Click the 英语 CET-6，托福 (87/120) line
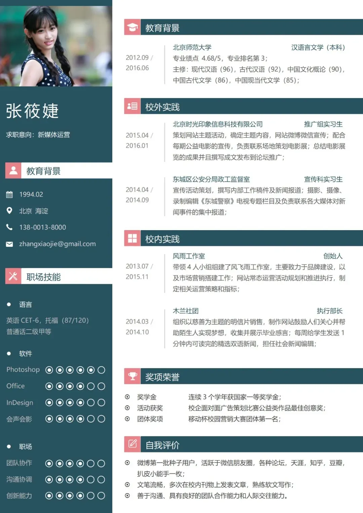 [x=47, y=320]
